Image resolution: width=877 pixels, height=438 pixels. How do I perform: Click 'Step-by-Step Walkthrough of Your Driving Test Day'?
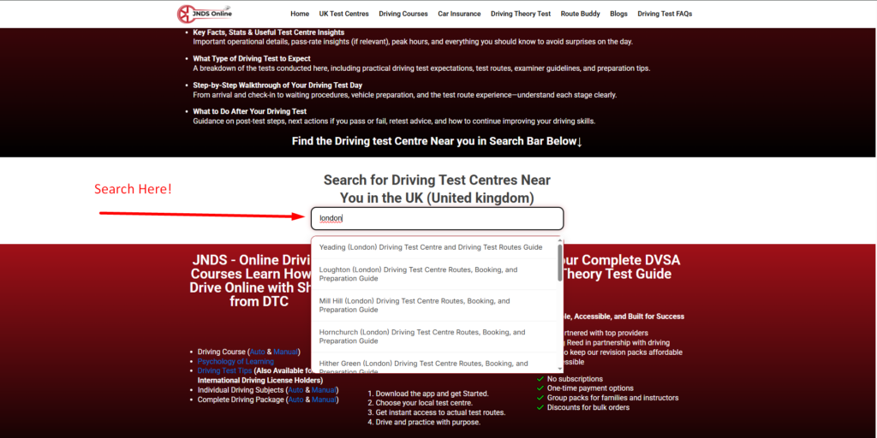pyautogui.click(x=277, y=85)
